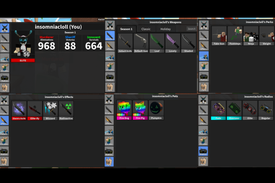The width and height of the screenshot is (275, 183).
Task: Equip the Blizzard effect
Action: point(50,111)
